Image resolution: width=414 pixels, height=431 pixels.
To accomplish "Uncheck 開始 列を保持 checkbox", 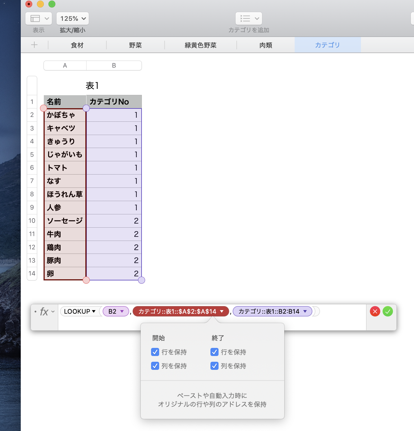I will pyautogui.click(x=155, y=366).
